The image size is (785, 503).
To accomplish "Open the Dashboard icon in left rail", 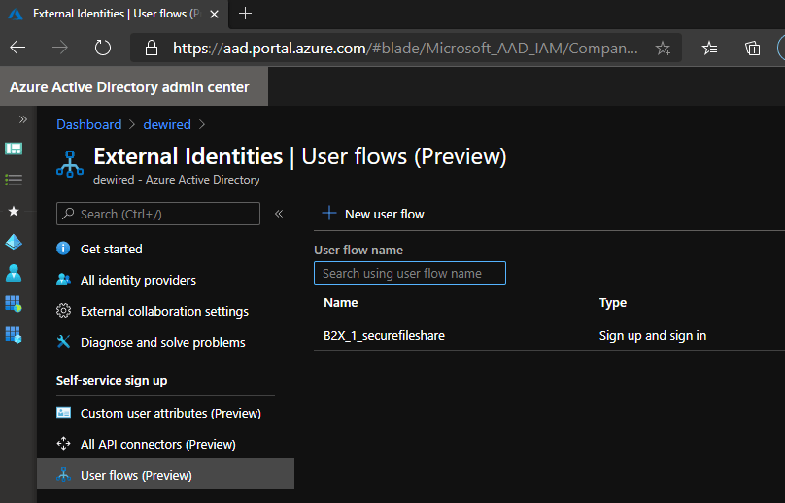I will coord(14,149).
